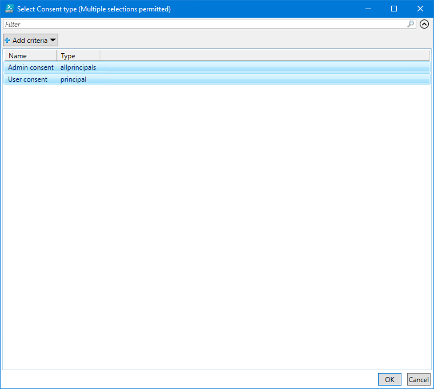The image size is (434, 389).
Task: Open the Add criteria dropdown arrow
Action: [x=53, y=41]
